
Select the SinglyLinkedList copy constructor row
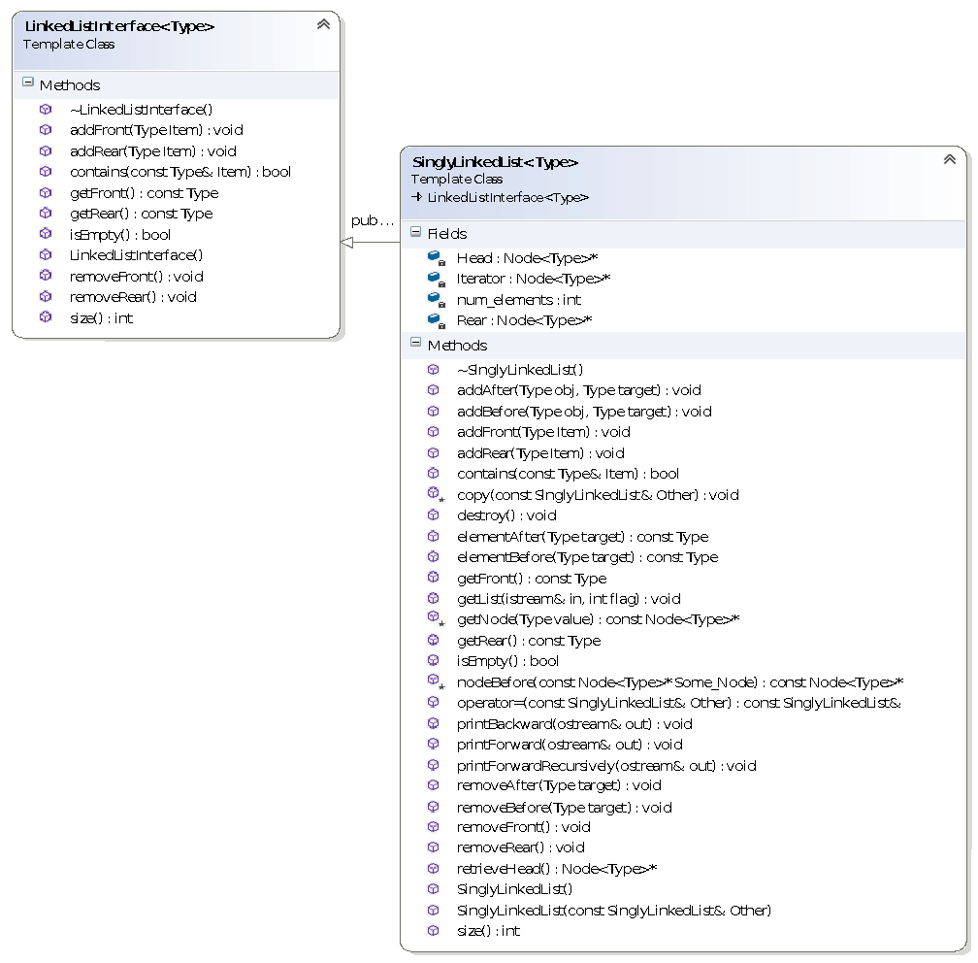(614, 911)
